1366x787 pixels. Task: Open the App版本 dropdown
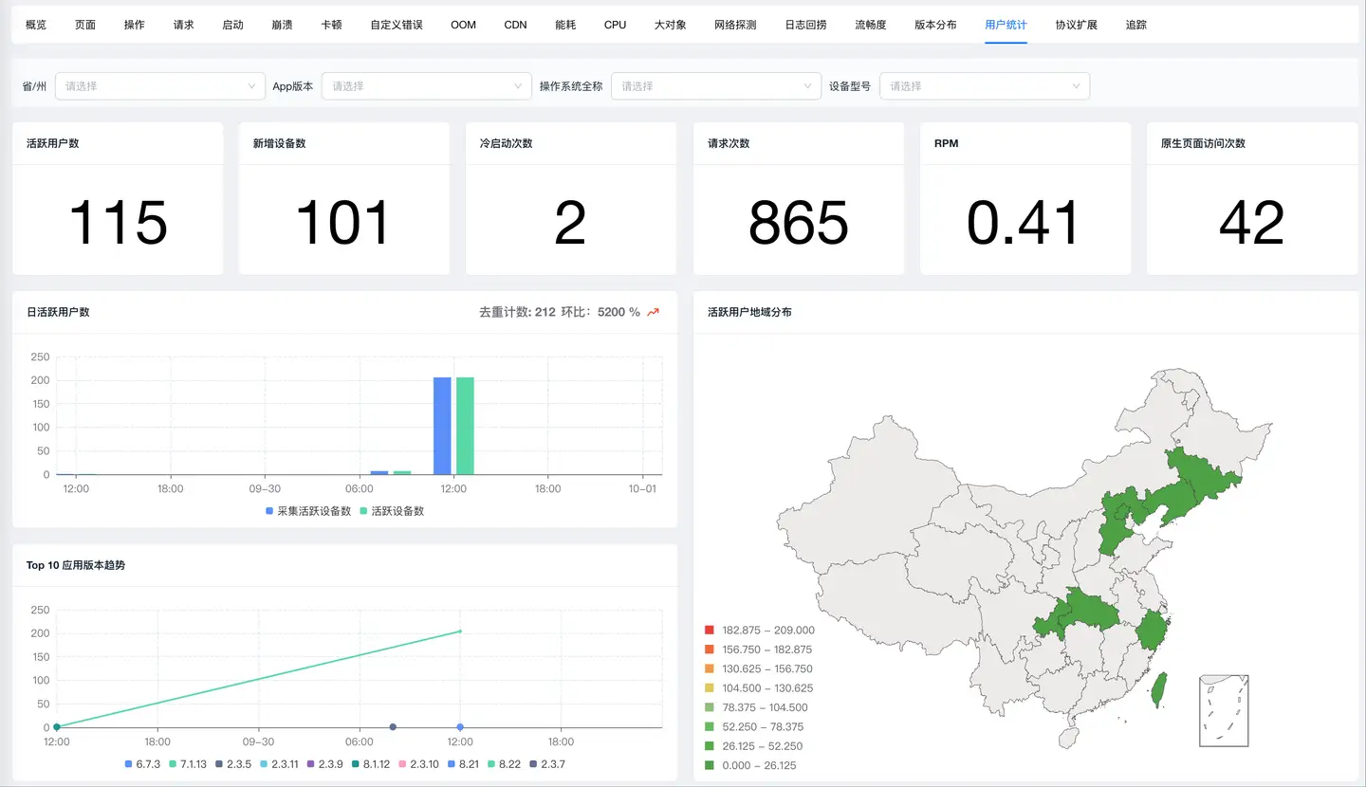click(x=425, y=86)
